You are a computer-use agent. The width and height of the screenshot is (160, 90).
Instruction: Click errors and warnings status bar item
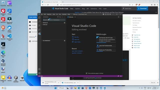click(x=40, y=76)
